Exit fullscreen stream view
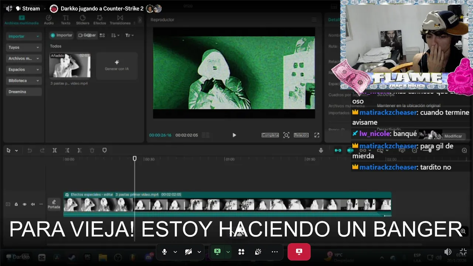 [x=463, y=252]
